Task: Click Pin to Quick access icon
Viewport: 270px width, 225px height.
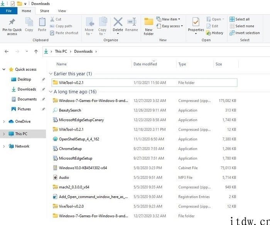Action: point(12,22)
